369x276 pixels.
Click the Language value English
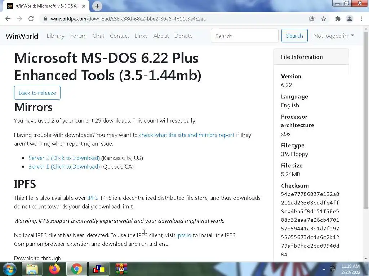[x=290, y=105]
